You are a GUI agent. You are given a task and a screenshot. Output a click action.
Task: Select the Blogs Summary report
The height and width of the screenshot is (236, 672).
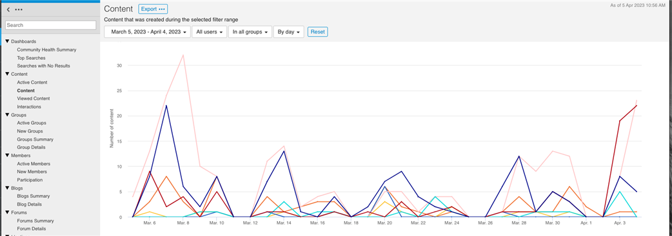(34, 196)
